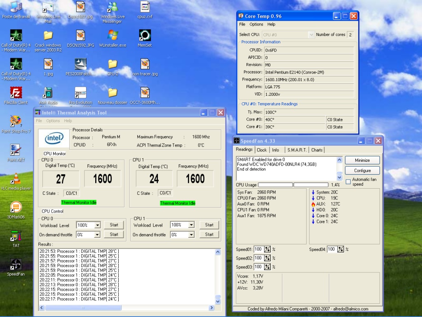Image resolution: width=422 pixels, height=317 pixels.
Task: Select the OCCT-3600Mh file icon
Action: pyautogui.click(x=145, y=96)
